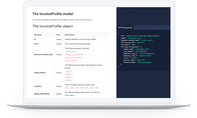
Task: Click the "billing_period" line in JSON response
Action: click(132, 42)
